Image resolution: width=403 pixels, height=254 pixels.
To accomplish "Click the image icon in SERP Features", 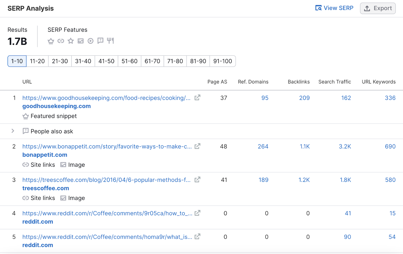I will (x=81, y=41).
